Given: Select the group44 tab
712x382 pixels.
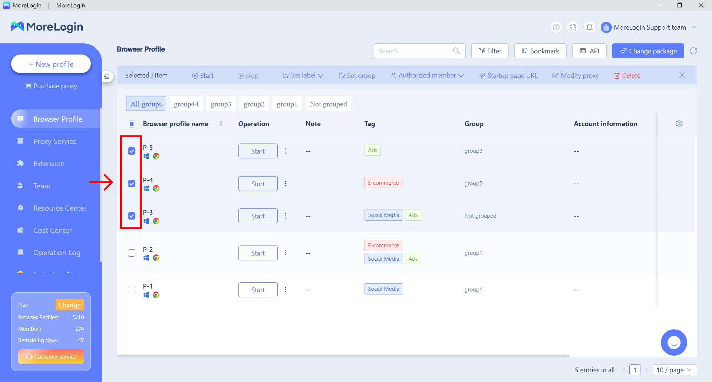Looking at the screenshot, I should (x=186, y=104).
